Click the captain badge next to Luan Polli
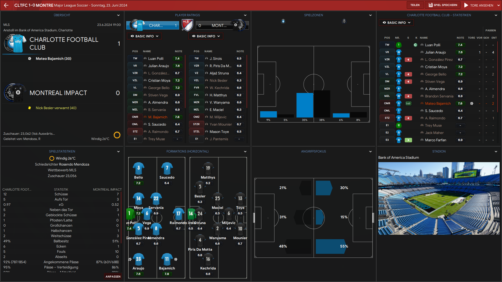 (415, 45)
